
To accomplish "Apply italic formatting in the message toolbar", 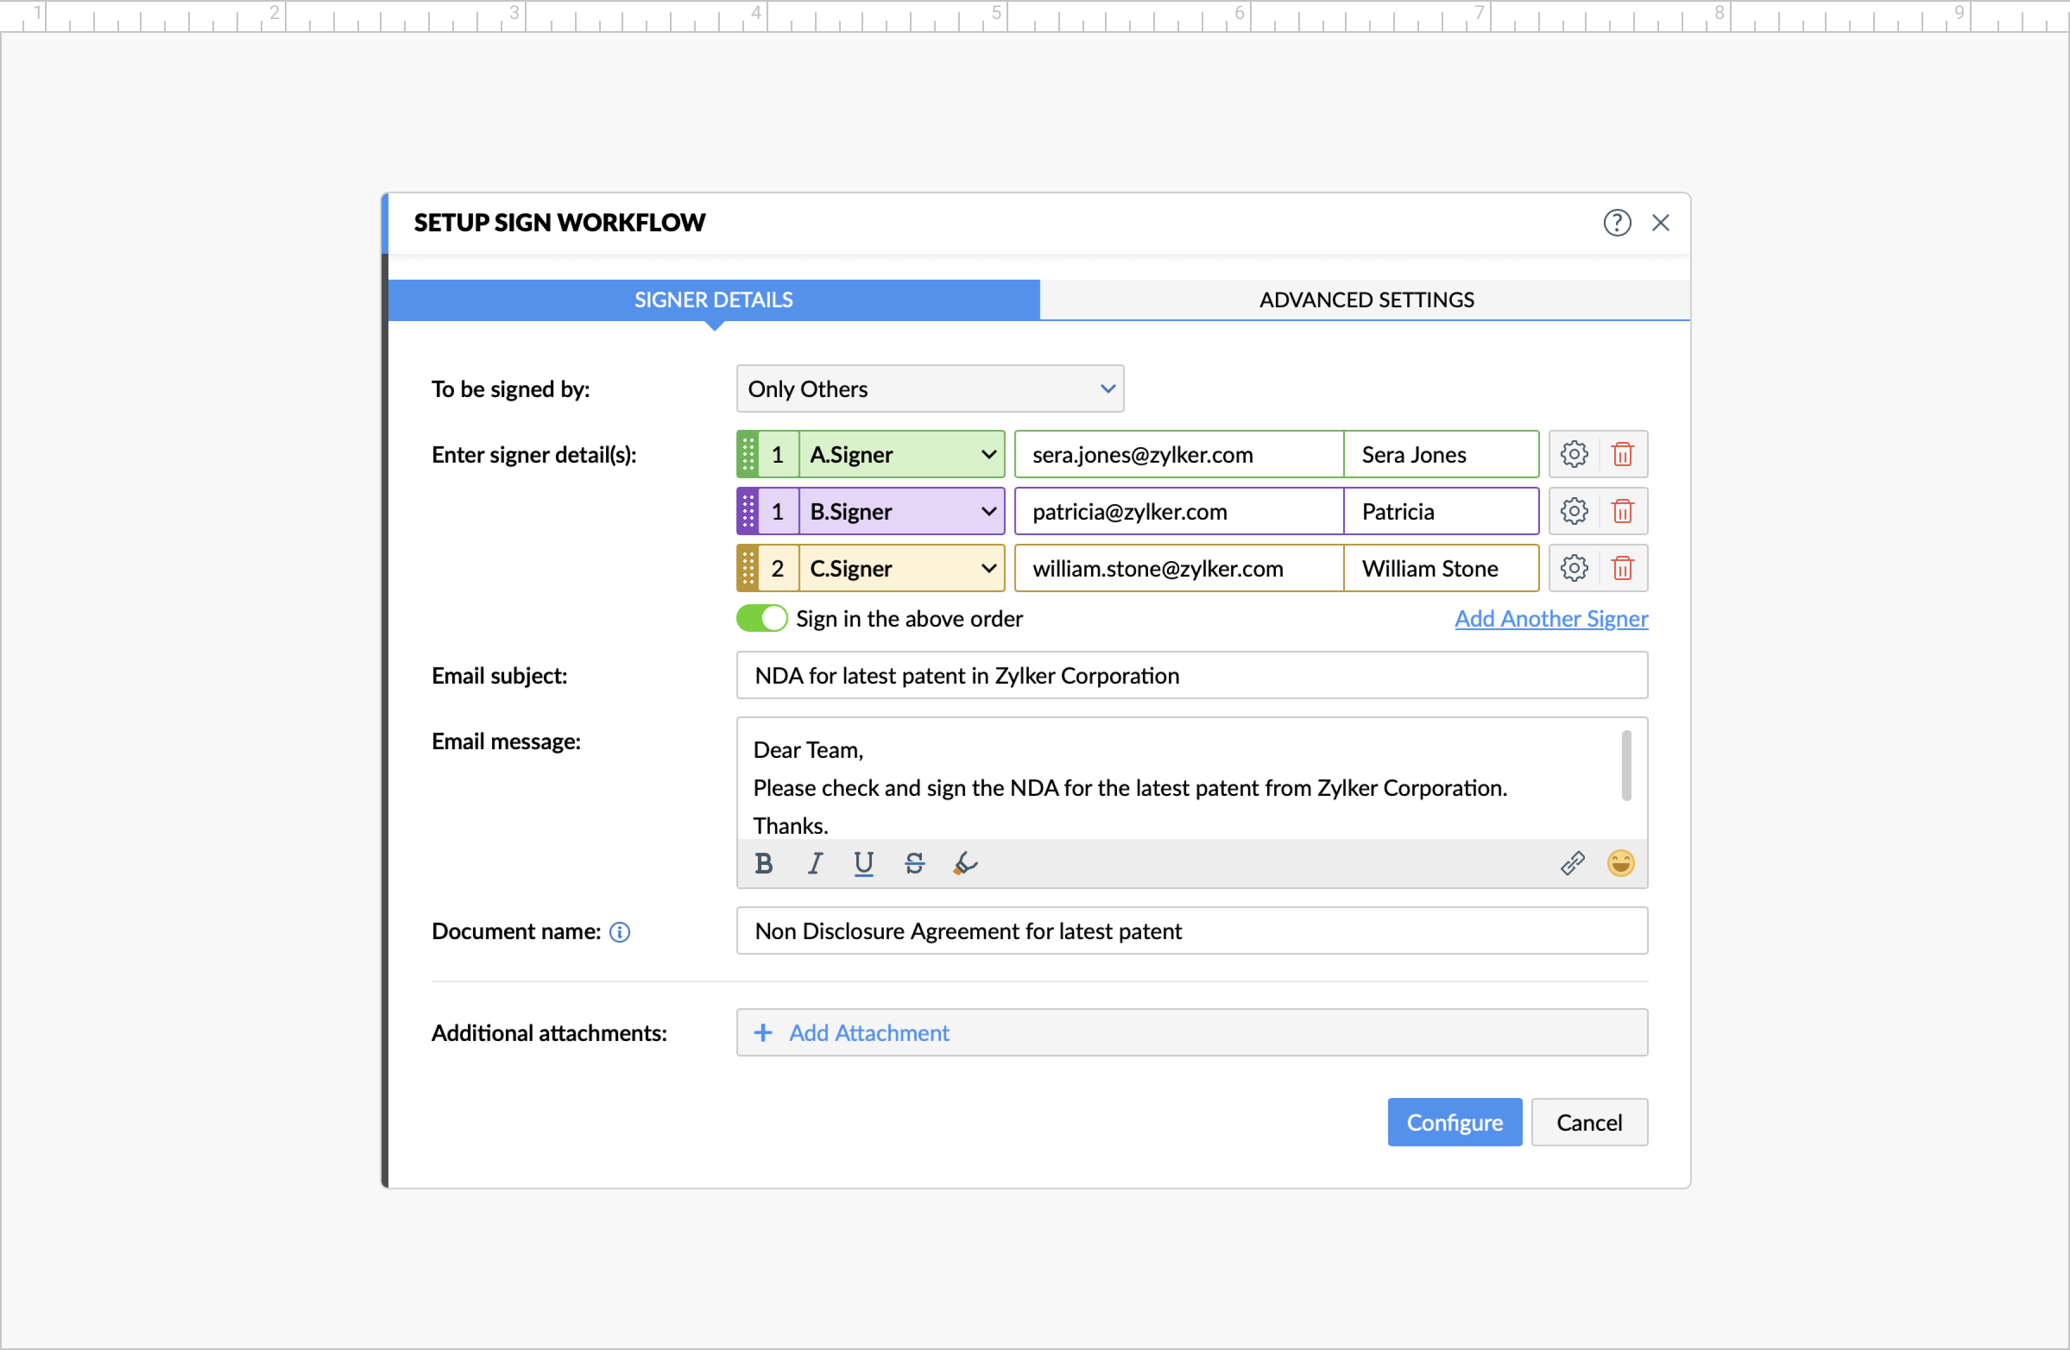I will click(814, 863).
